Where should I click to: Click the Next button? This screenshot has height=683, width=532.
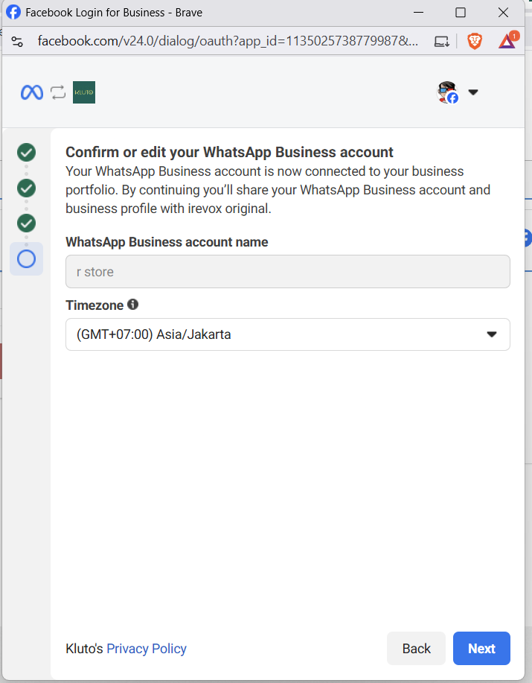tap(481, 649)
